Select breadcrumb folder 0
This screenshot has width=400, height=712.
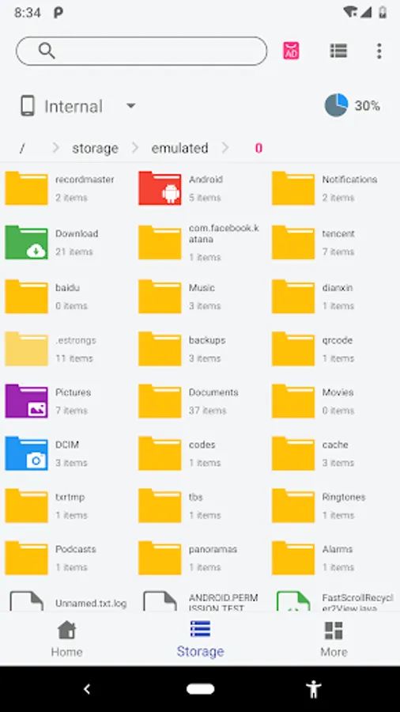(258, 148)
